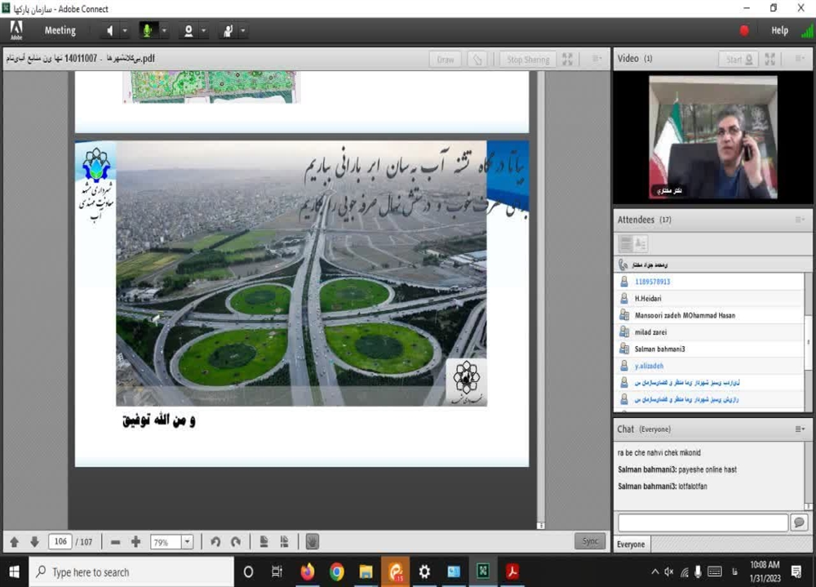Open the Help menu
816x587 pixels.
[x=779, y=31]
